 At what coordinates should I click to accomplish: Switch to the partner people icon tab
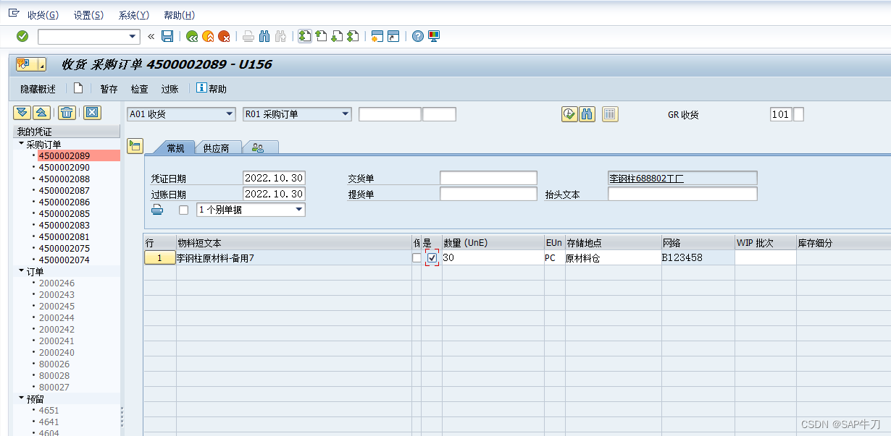coord(258,148)
